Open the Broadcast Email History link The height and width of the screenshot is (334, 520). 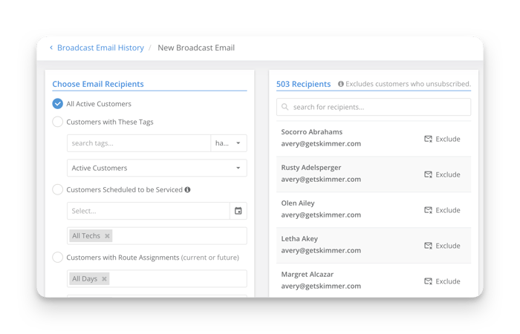(x=100, y=48)
